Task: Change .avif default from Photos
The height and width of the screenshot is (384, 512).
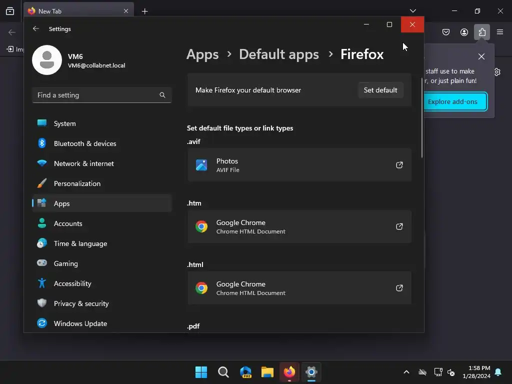Action: tap(299, 165)
